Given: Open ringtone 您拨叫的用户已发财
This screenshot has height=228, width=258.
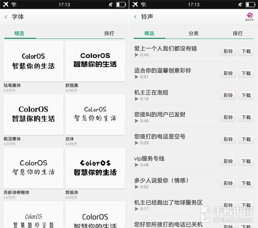Looking at the screenshot, I should point(160,114).
